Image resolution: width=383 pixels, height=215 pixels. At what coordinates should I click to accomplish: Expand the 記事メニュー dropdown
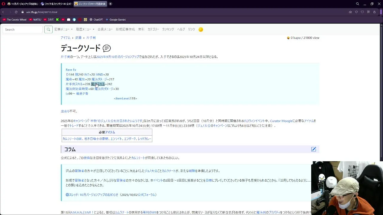63,29
